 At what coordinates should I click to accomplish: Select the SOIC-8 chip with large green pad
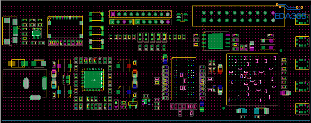click(216, 41)
